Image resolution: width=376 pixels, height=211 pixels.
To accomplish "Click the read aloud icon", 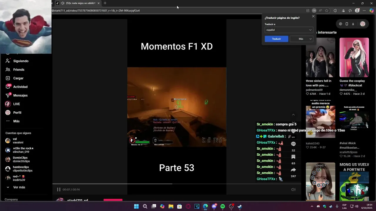I will [320, 11].
